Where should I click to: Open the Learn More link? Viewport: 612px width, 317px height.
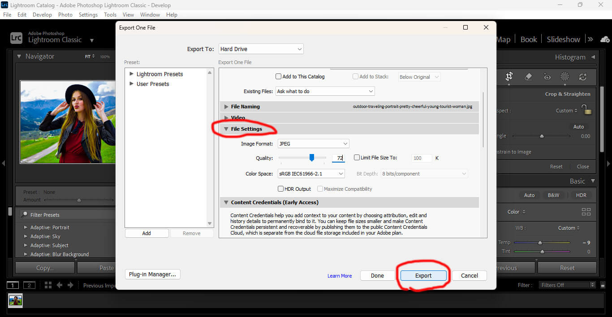[339, 276]
